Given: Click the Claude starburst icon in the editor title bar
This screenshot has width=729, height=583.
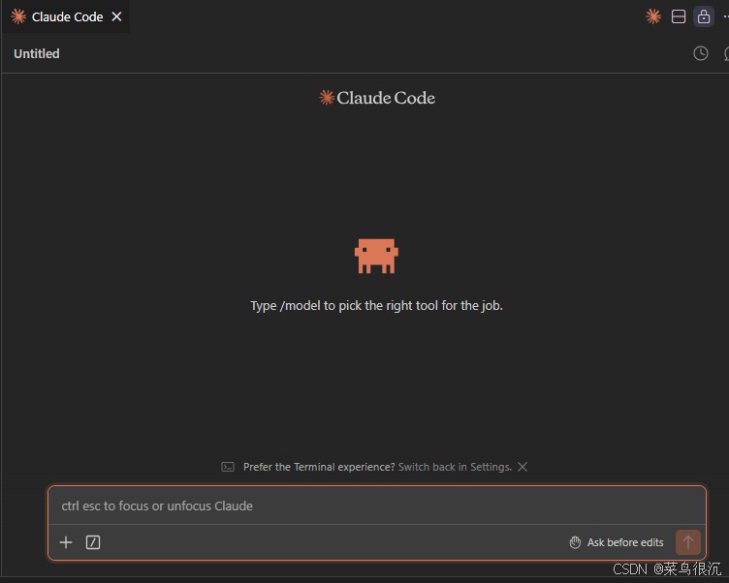Looking at the screenshot, I should pyautogui.click(x=653, y=16).
